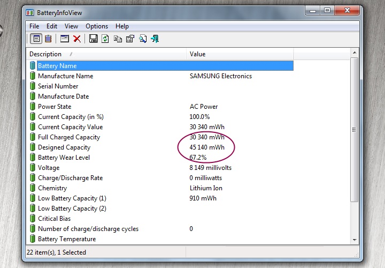
Task: Open the properties toolbar icon
Action: (130, 39)
